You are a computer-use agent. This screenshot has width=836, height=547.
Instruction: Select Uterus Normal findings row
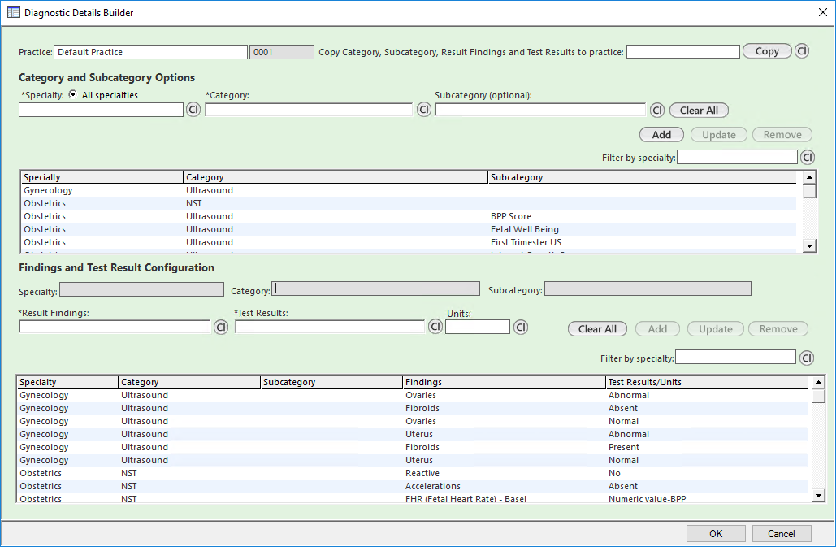coord(413,460)
